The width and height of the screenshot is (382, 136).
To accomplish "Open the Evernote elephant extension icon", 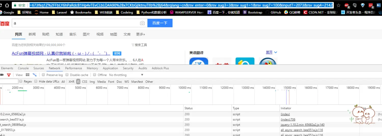I will pyautogui.click(x=355, y=5).
